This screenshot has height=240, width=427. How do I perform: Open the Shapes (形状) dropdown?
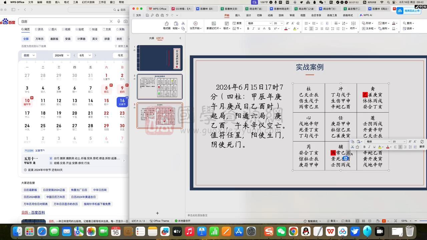tap(367, 23)
